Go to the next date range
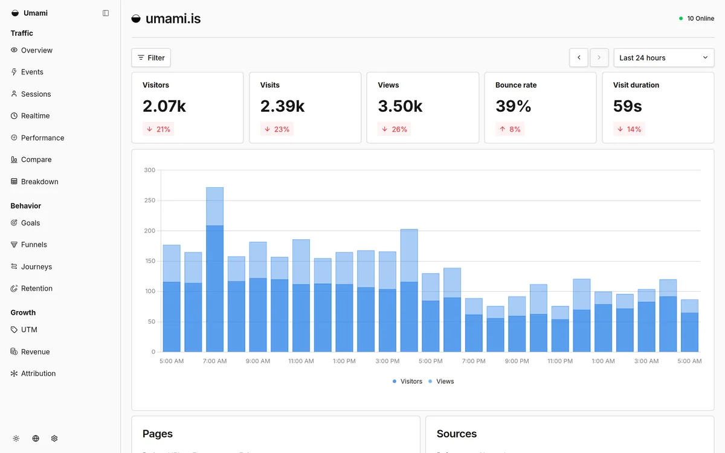This screenshot has width=725, height=453. (x=599, y=58)
